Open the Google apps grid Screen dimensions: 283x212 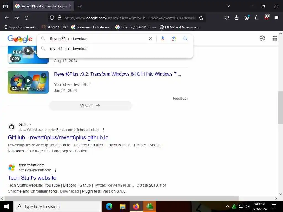coord(275,38)
